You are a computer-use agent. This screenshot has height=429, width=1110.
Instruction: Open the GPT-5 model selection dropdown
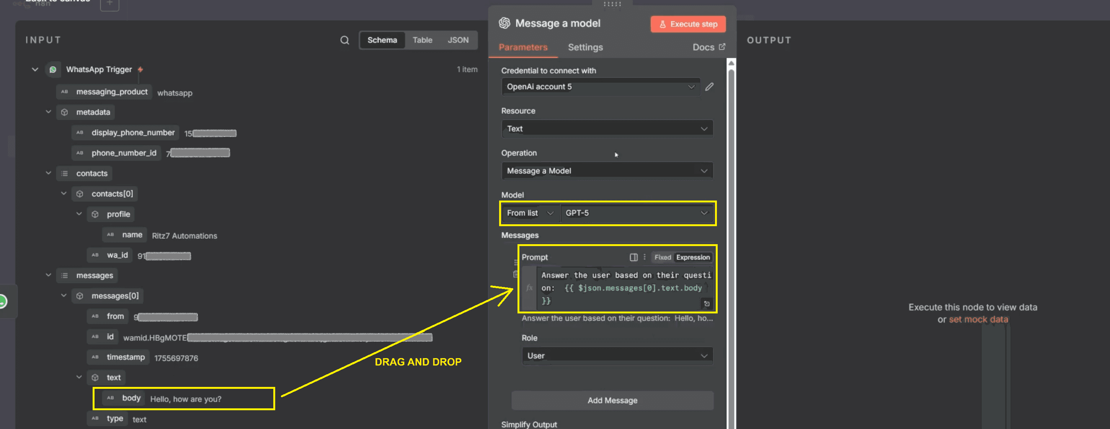pyautogui.click(x=638, y=213)
